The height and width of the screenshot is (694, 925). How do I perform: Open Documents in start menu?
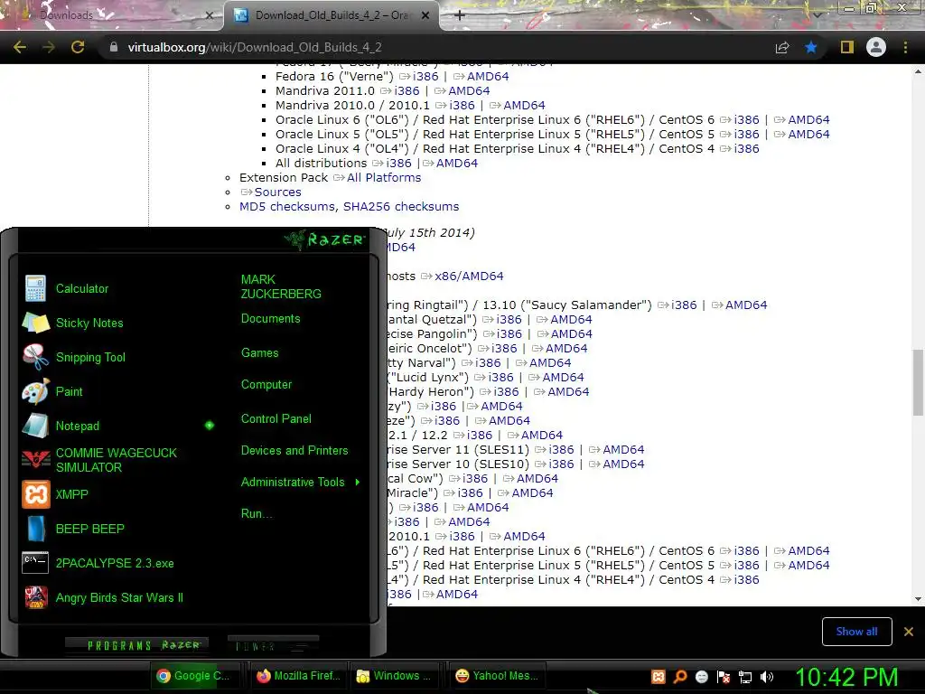(271, 319)
